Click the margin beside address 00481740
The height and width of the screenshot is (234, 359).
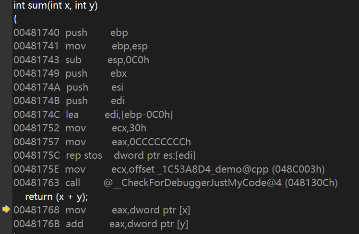6,33
